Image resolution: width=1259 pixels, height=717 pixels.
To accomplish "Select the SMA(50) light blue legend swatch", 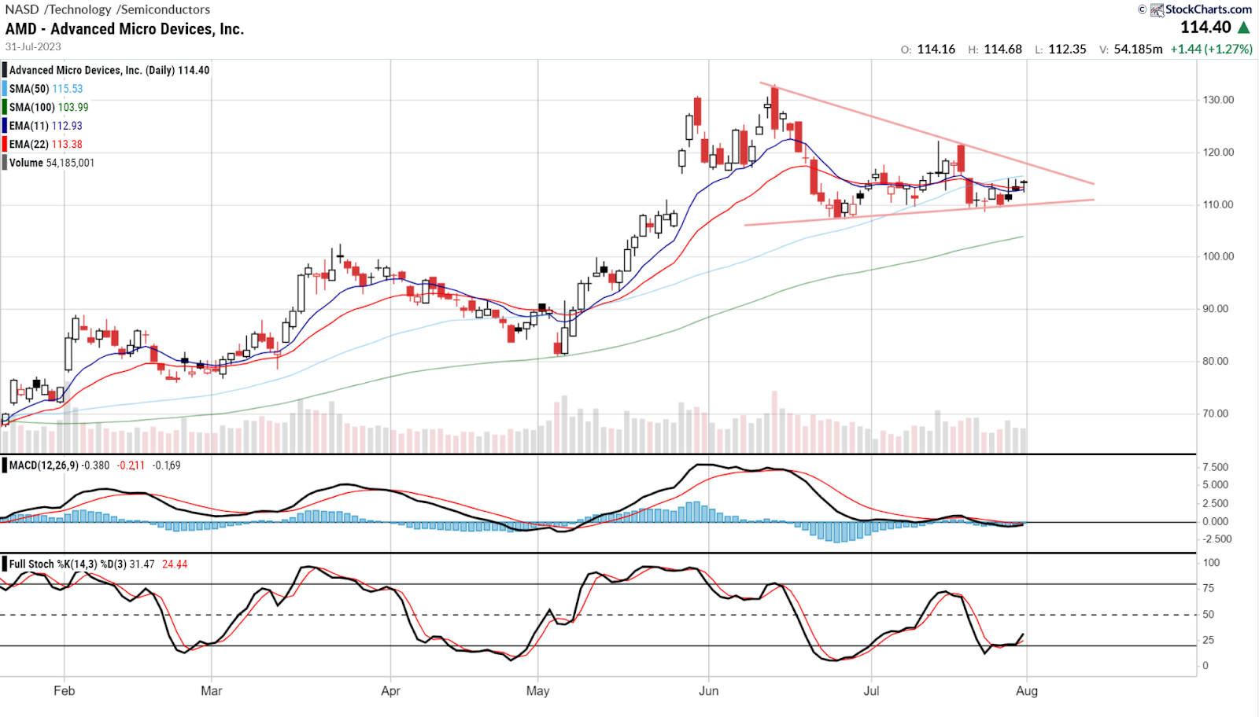I will coord(5,89).
